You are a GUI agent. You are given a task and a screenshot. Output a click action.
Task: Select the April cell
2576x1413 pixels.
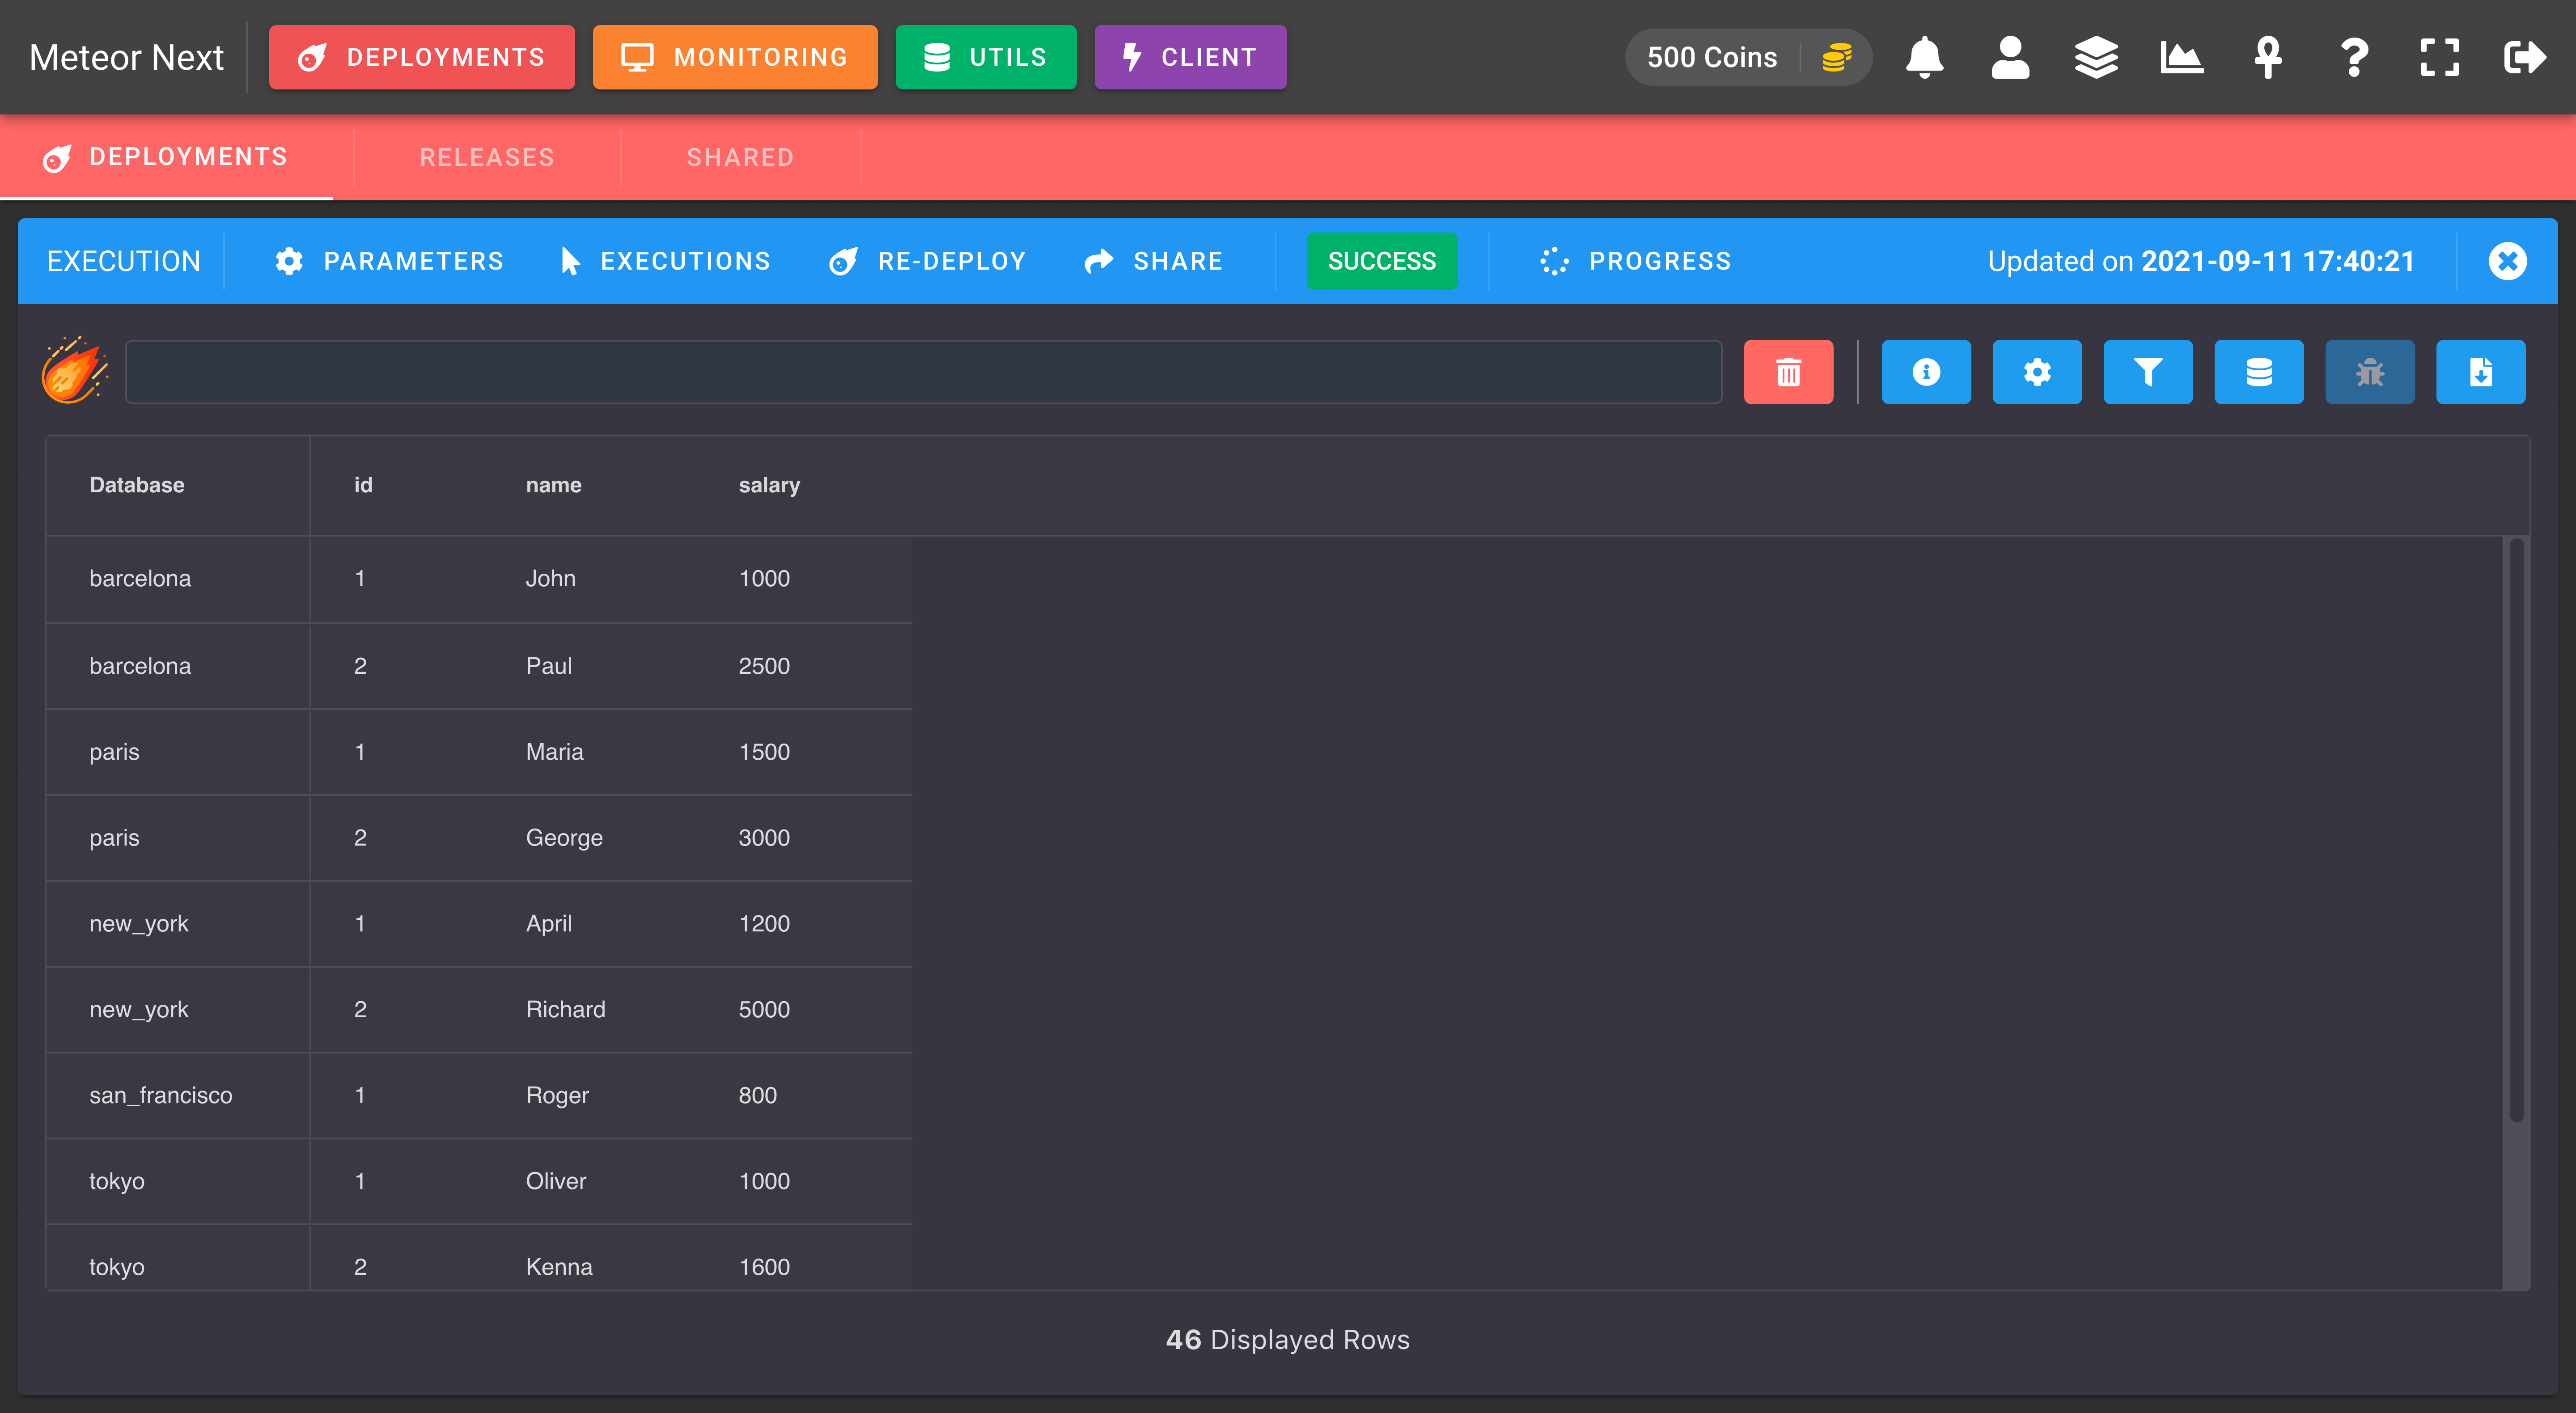tap(549, 924)
